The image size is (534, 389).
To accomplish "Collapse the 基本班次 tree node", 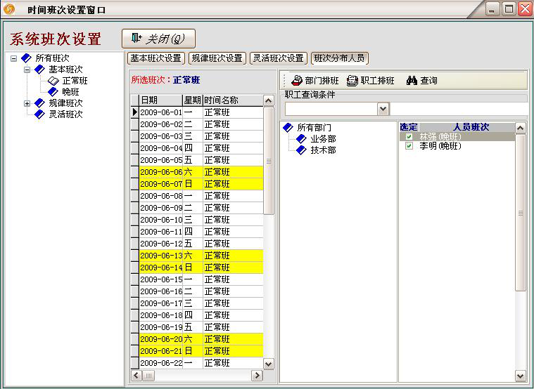I will tap(27, 70).
